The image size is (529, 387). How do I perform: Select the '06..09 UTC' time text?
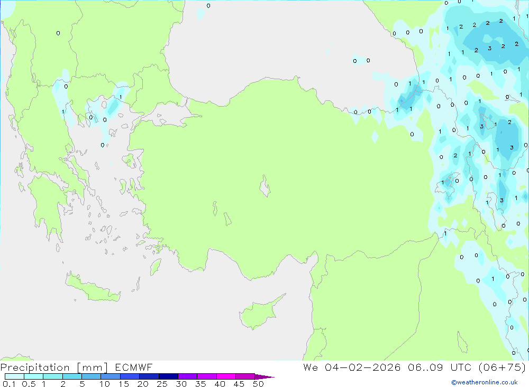click(x=439, y=367)
